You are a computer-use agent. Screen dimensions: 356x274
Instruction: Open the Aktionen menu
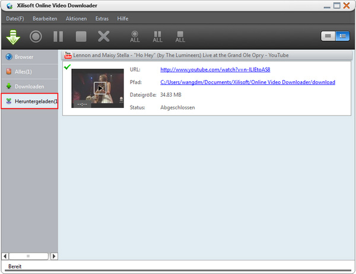click(77, 18)
